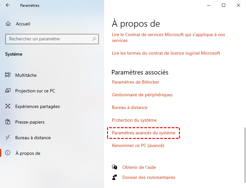This screenshot has width=246, height=188.
Task: Click the À propos de info icon
Action: pyautogui.click(x=8, y=153)
